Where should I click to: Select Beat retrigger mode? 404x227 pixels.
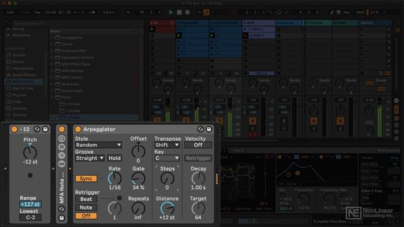coord(86,199)
